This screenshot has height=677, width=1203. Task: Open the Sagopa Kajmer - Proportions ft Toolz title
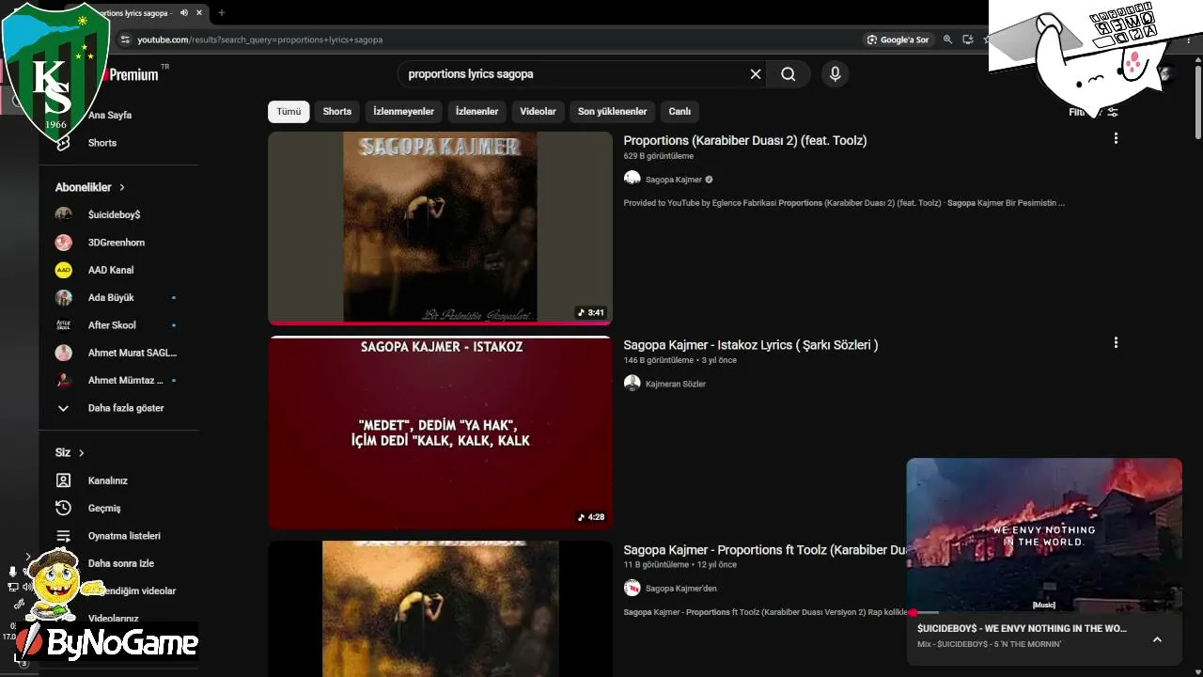[x=764, y=550]
